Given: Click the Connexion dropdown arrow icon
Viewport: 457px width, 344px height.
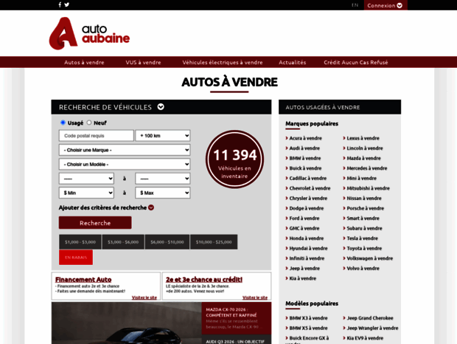Looking at the screenshot, I should tap(400, 5).
